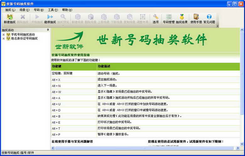Minimize the 世新号码抽奖软件 window
Viewport: 245px width, 156px height.
(x=230, y=4)
